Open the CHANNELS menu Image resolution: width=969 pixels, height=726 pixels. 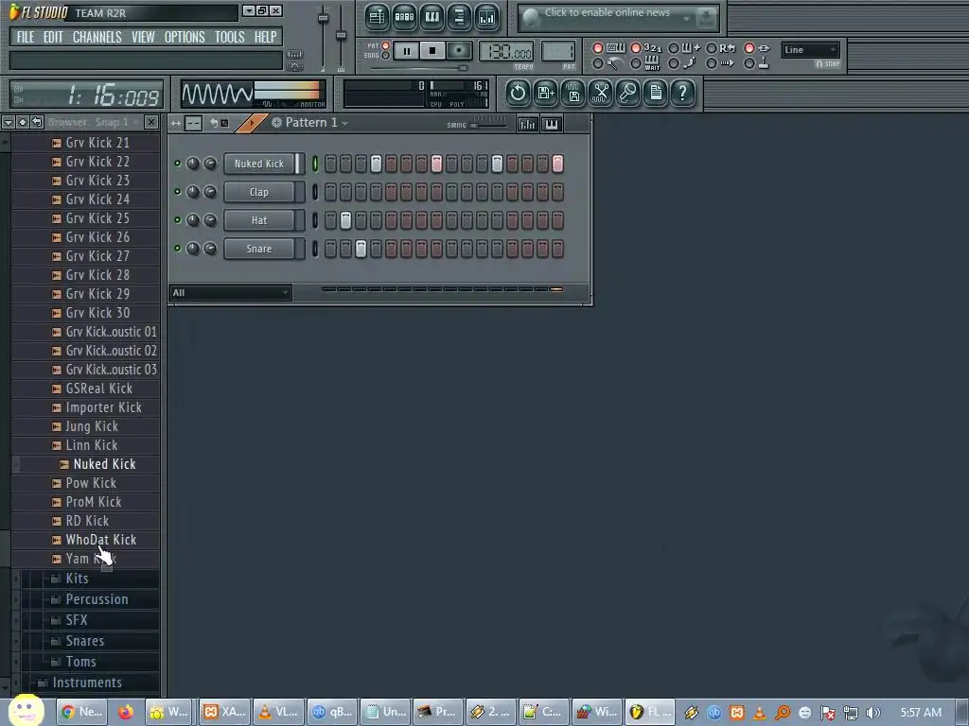97,37
